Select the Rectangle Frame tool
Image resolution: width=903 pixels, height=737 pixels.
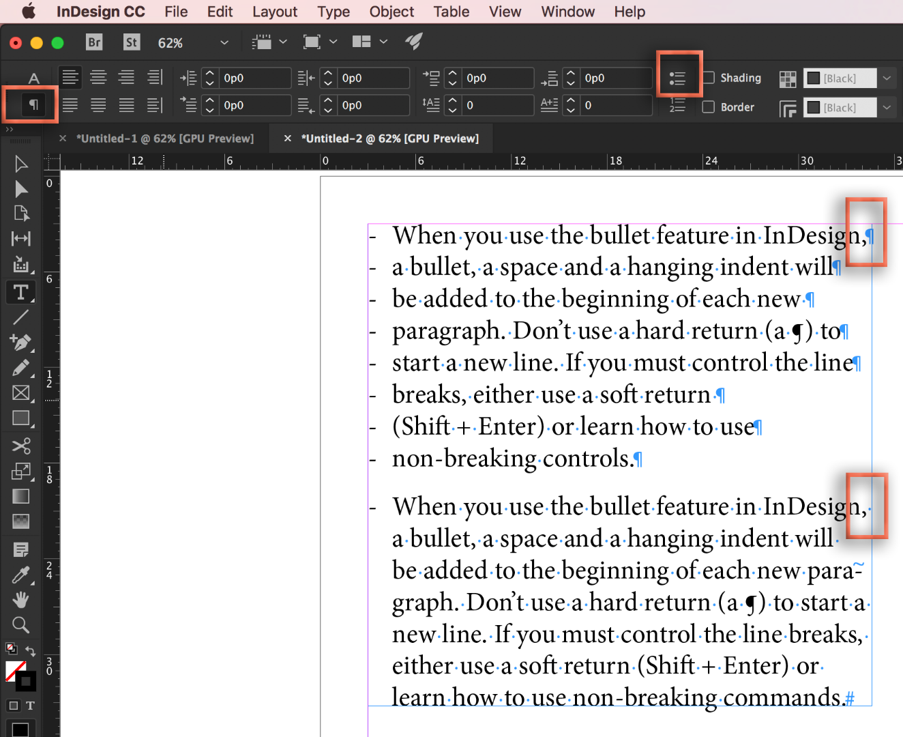[x=21, y=393]
